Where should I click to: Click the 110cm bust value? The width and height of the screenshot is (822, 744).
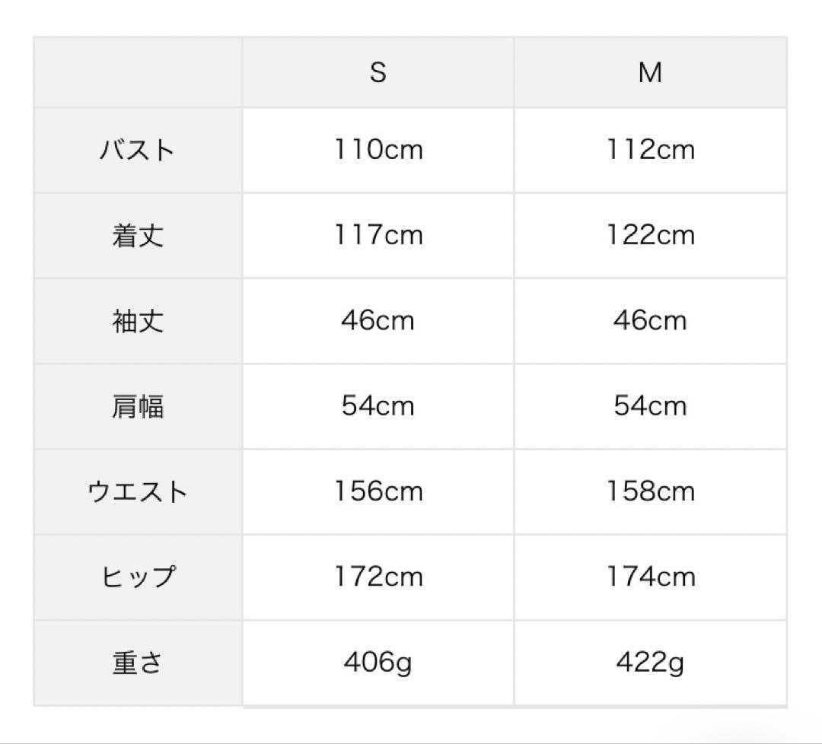click(x=378, y=150)
